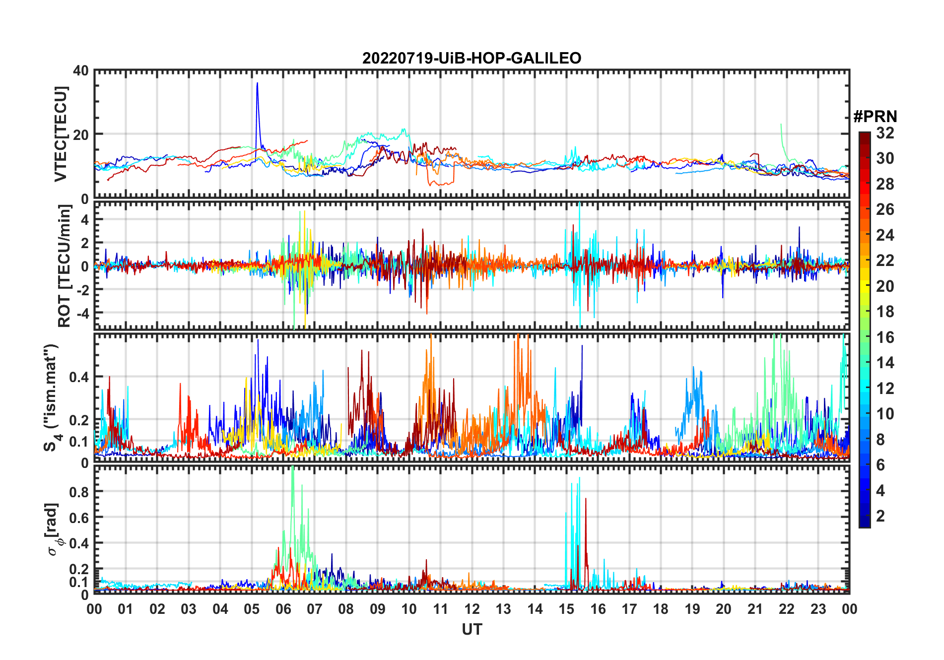
Task: Select colorbar tick label 24
Action: click(x=885, y=235)
